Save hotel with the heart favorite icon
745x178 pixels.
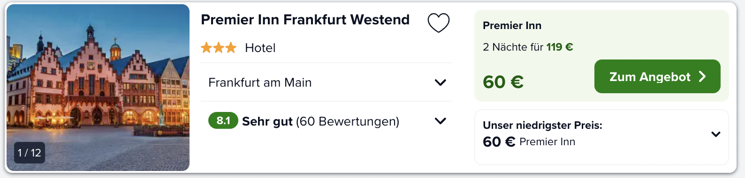coord(439,22)
